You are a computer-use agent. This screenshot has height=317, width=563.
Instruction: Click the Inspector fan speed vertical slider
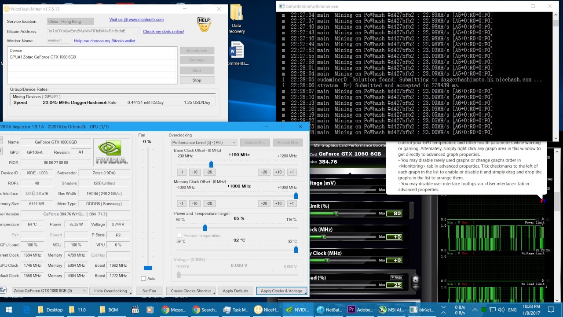(x=148, y=268)
